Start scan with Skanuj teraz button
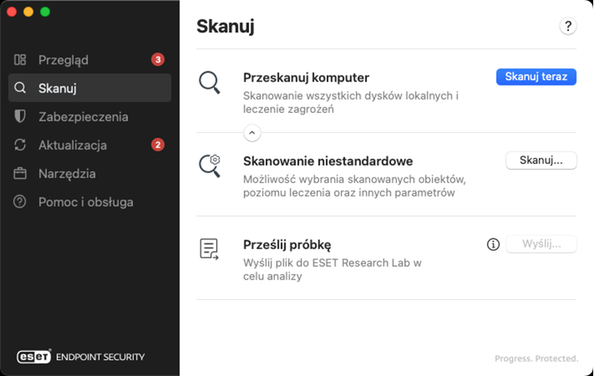594x376 pixels. click(x=537, y=76)
